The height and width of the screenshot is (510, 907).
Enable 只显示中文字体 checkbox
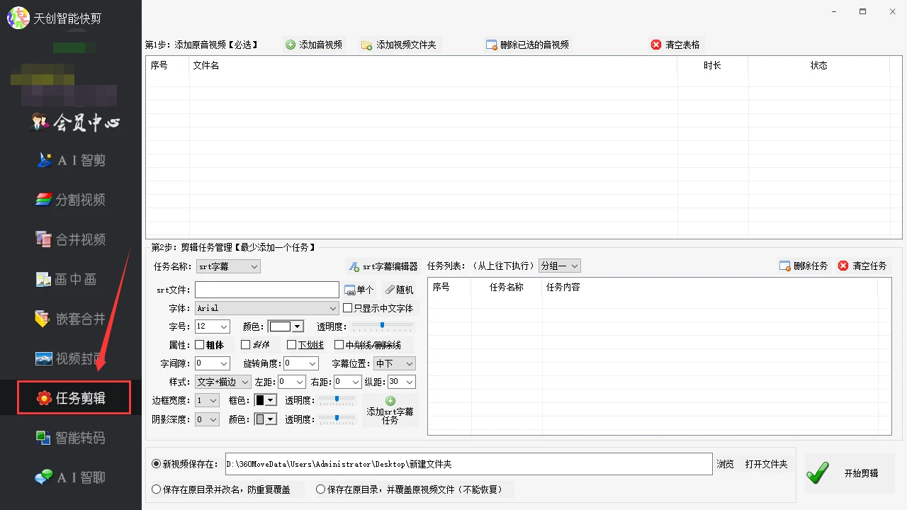point(347,308)
